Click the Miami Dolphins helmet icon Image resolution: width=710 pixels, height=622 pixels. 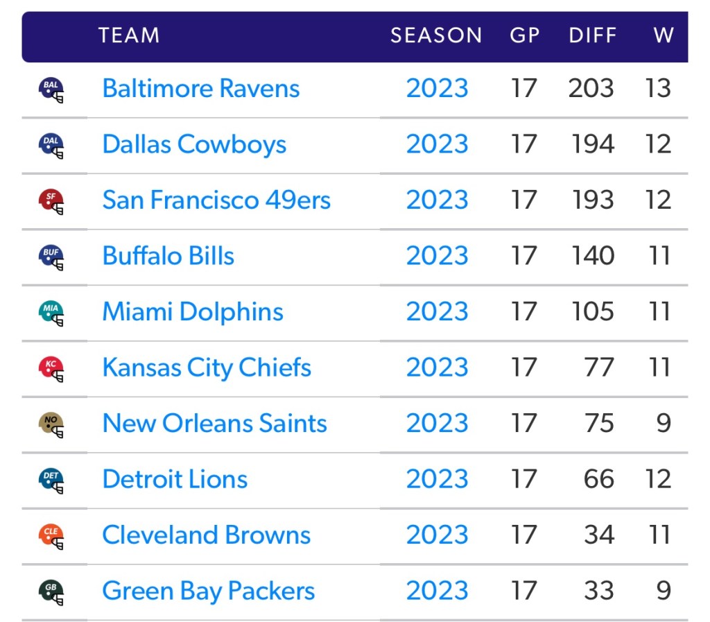(51, 313)
